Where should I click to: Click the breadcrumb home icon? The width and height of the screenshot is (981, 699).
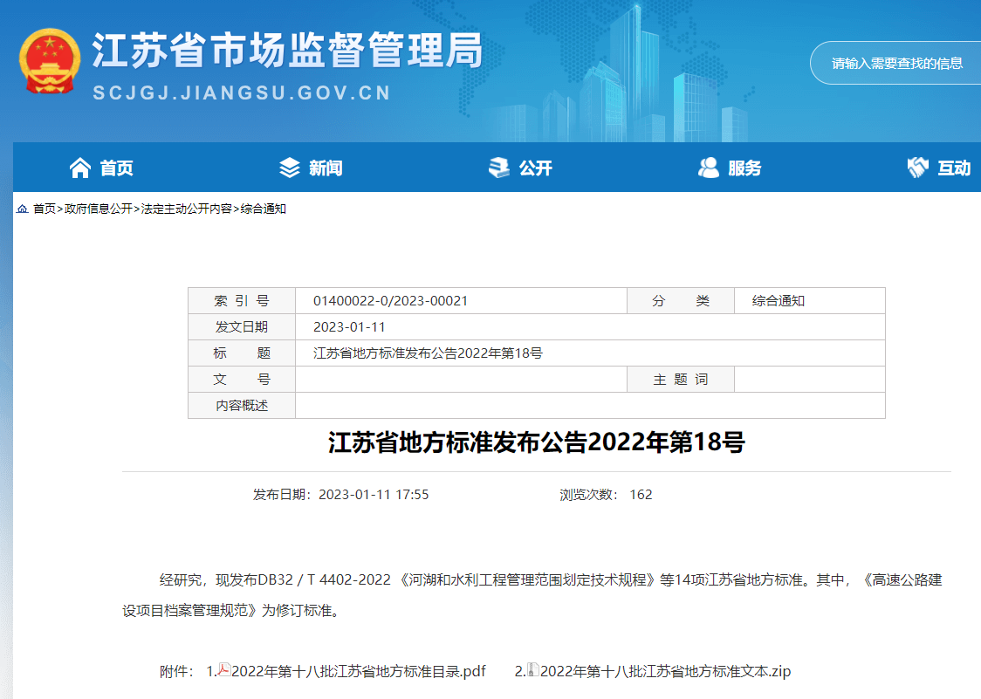pos(22,209)
